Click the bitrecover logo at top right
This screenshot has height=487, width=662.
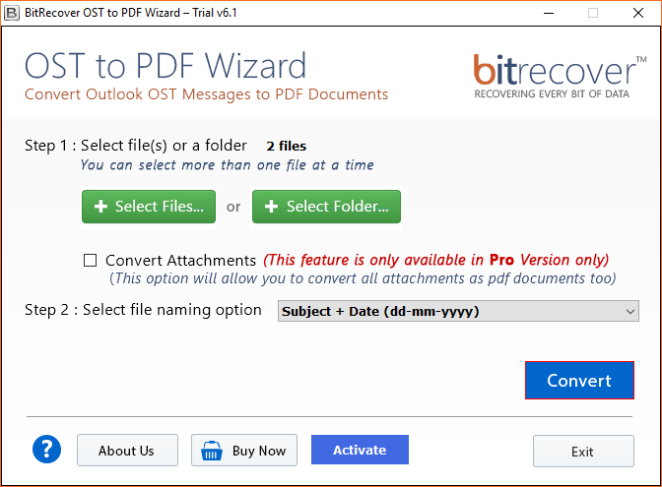[559, 77]
